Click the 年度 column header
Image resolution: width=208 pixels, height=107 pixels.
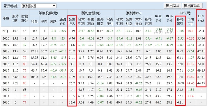[x=6, y=18]
